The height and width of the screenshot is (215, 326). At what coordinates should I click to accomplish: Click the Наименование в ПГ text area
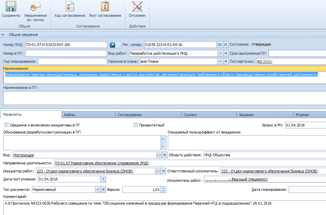[165, 98]
